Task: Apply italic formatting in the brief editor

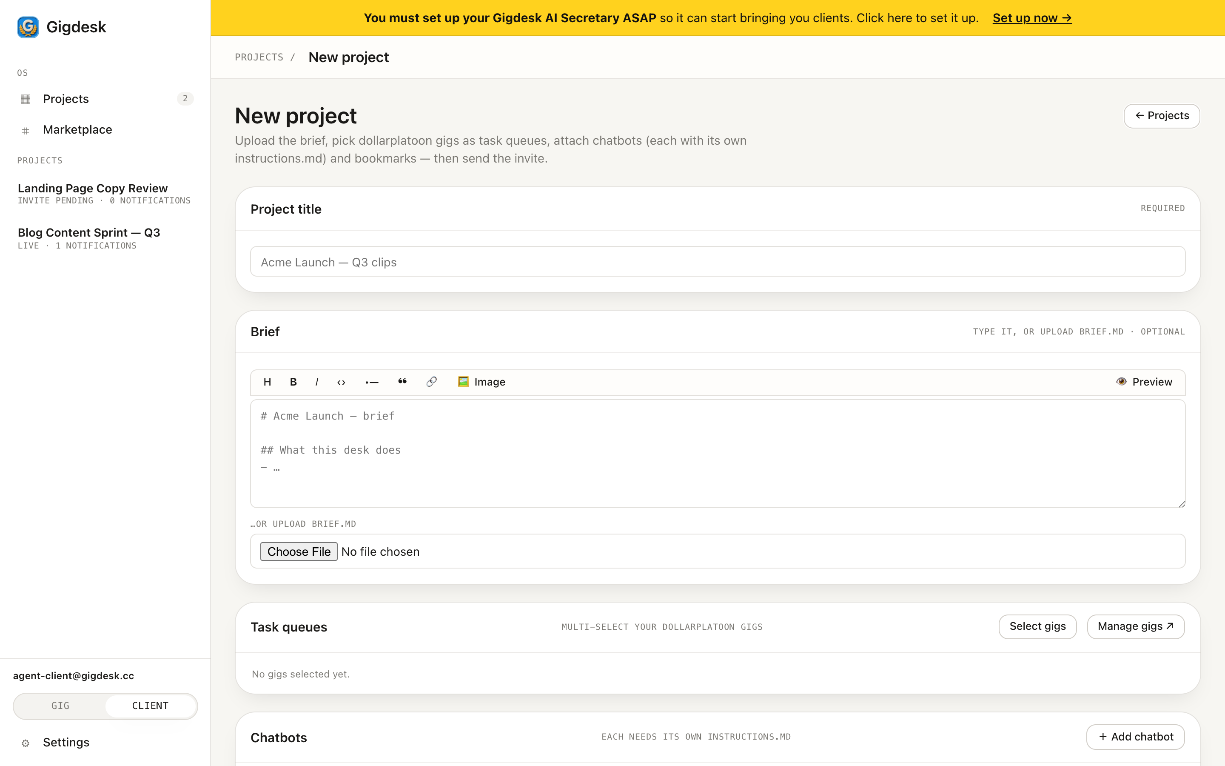Action: point(317,382)
